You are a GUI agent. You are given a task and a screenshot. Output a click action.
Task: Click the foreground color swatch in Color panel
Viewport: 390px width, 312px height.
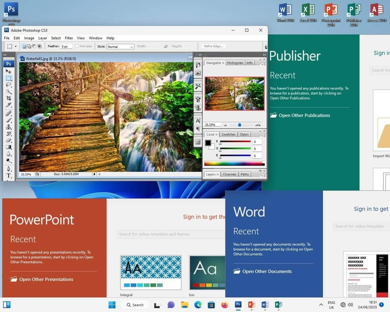208,143
